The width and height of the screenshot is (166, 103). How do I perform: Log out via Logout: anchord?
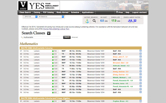click(x=139, y=12)
